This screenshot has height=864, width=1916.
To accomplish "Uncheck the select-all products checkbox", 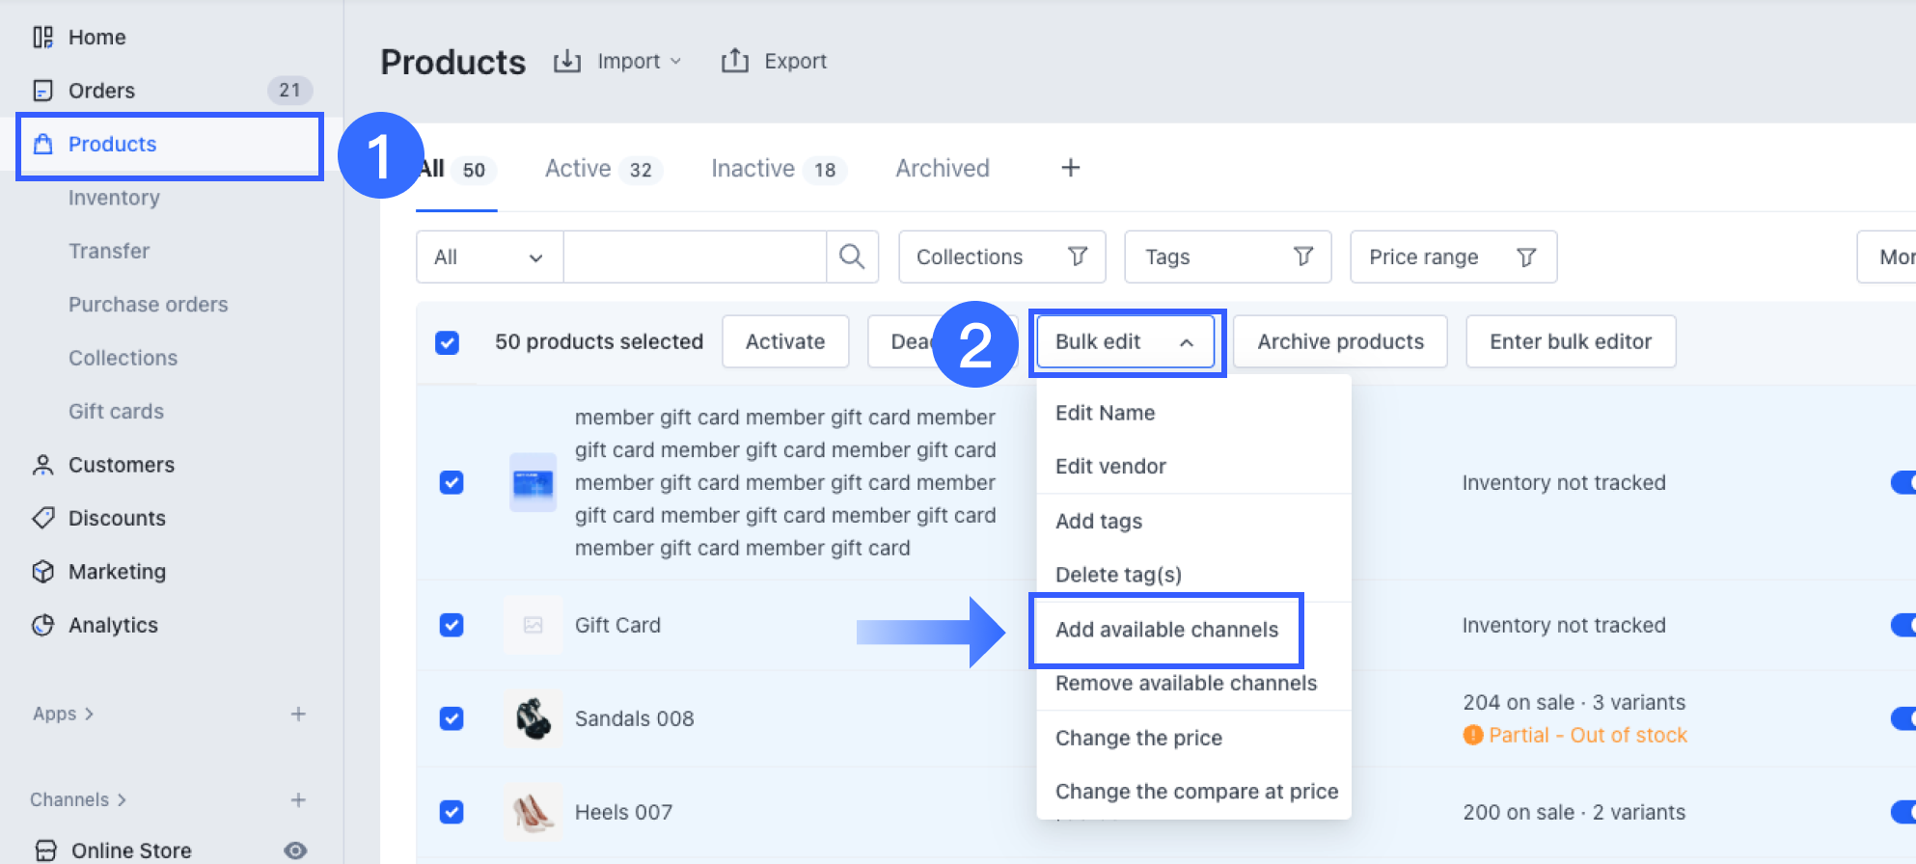I will click(x=447, y=342).
